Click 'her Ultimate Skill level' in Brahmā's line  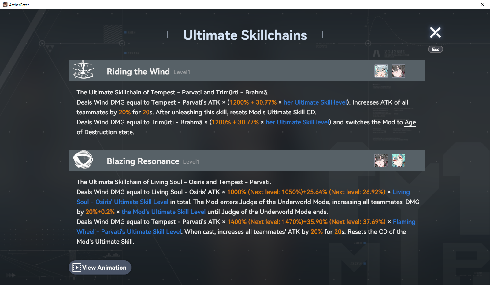tap(297, 122)
